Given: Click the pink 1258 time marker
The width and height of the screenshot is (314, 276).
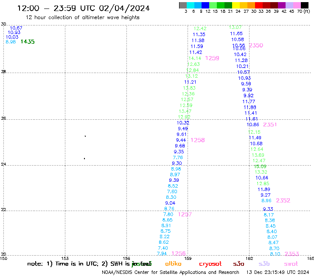Looking at the screenshot, I should (198, 140).
